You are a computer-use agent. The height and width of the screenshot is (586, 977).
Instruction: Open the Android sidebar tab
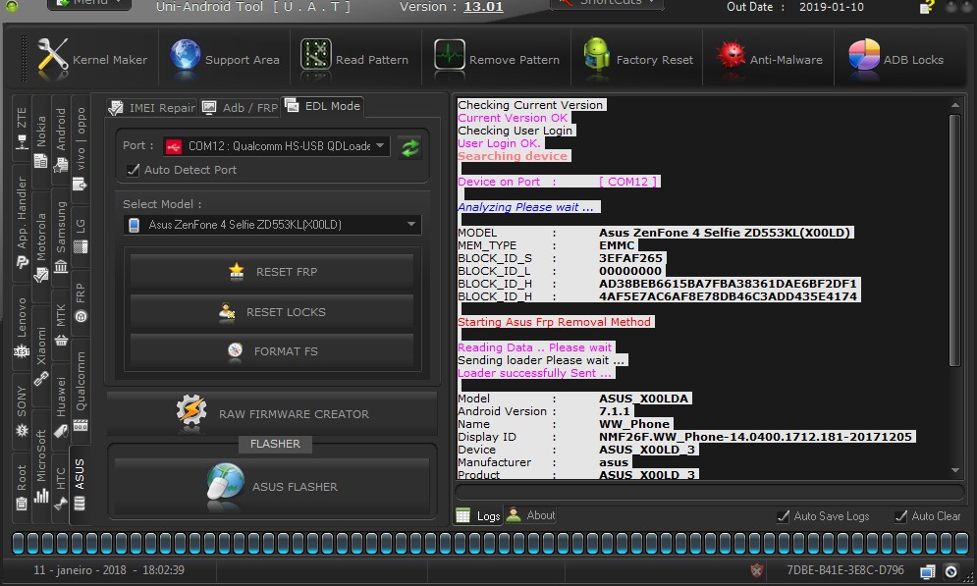pos(61,138)
